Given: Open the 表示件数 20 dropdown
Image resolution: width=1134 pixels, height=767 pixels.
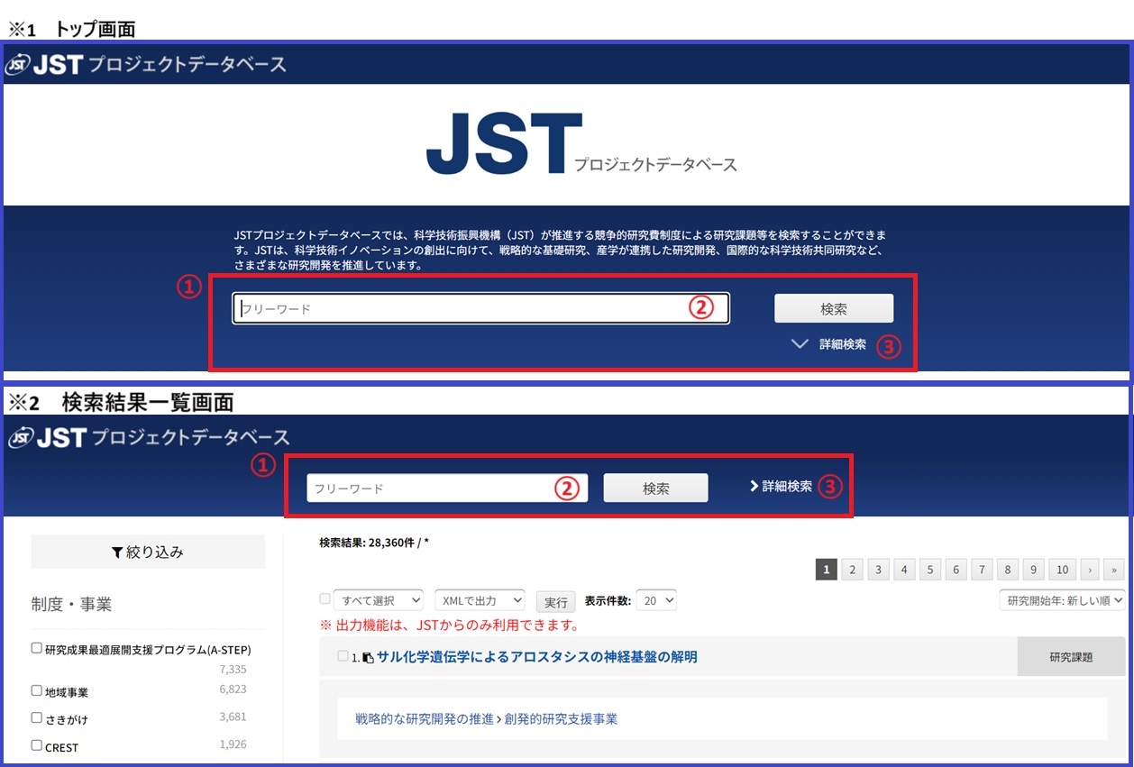Looking at the screenshot, I should pos(656,600).
